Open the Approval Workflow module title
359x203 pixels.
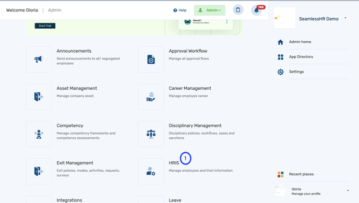pos(188,51)
